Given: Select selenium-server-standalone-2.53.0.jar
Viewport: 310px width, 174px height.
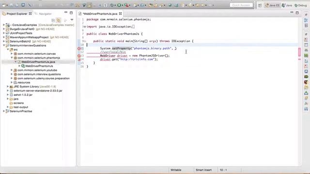Looking at the screenshot, I should pyautogui.click(x=38, y=90).
